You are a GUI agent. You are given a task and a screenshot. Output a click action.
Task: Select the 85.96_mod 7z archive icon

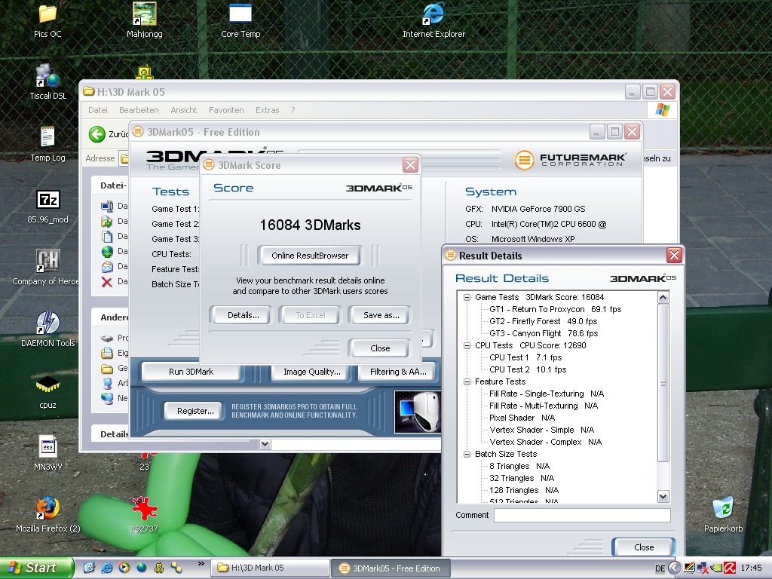coord(47,199)
